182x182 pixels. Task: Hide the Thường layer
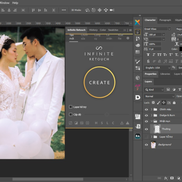[x=146, y=129]
